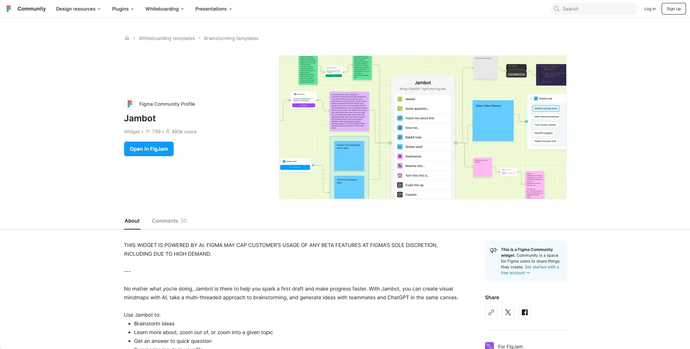The height and width of the screenshot is (349, 690).
Task: Share on X (Twitter) icon
Action: tap(508, 312)
